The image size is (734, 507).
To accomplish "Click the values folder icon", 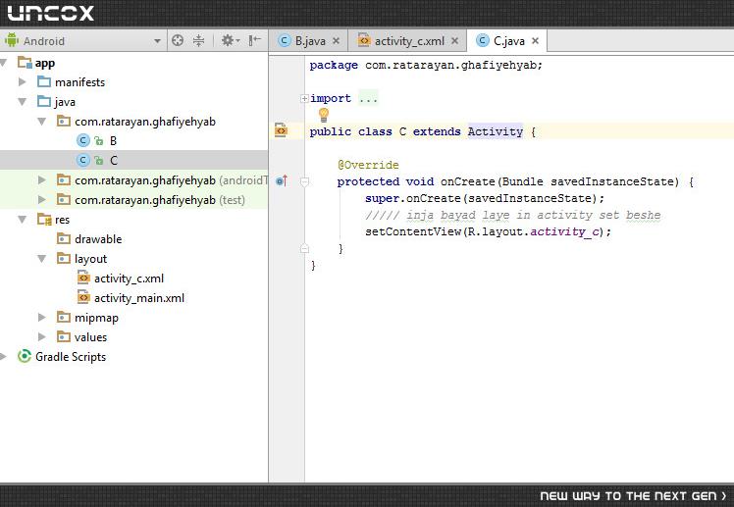I will (x=64, y=336).
